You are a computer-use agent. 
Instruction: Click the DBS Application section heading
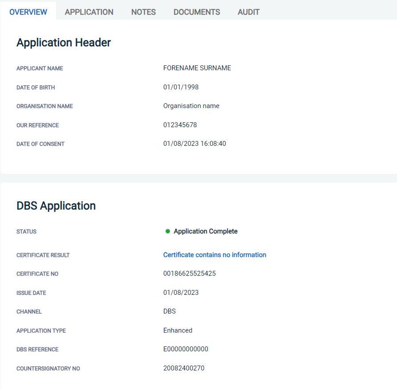pyautogui.click(x=56, y=206)
